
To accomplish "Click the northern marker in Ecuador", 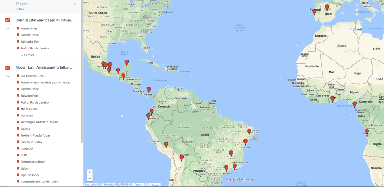I will (151, 111).
